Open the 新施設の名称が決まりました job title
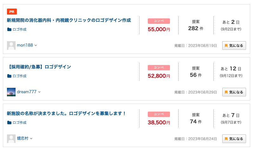The width and height of the screenshot is (254, 149). pos(66,113)
